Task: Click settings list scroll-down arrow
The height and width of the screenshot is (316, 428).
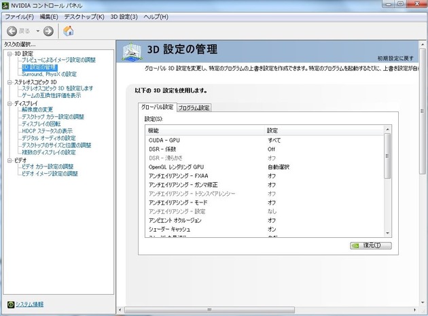Action: pyautogui.click(x=387, y=233)
